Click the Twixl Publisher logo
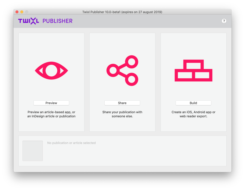Screen dimensions: 245x190 pos(45,21)
